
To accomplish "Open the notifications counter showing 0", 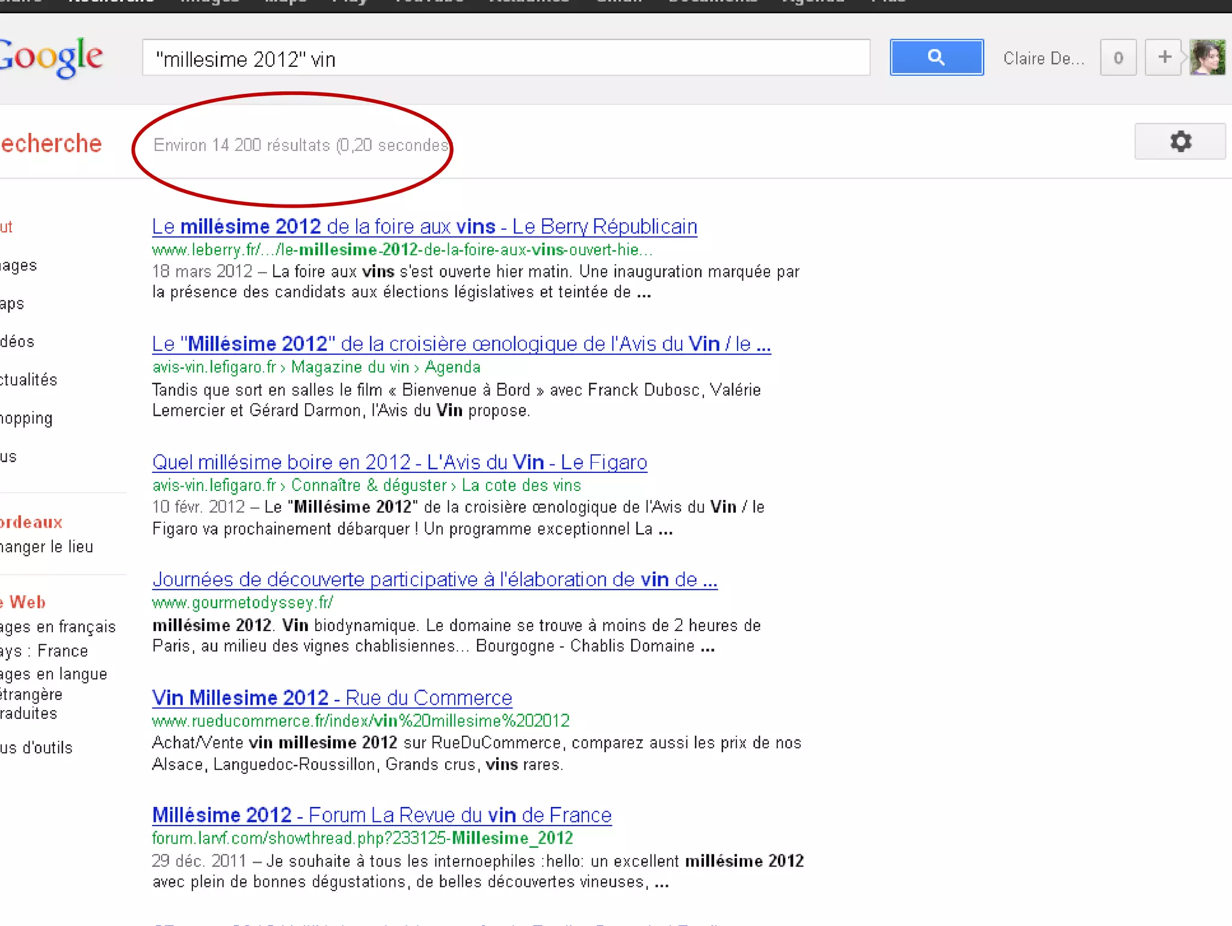I will point(1118,58).
